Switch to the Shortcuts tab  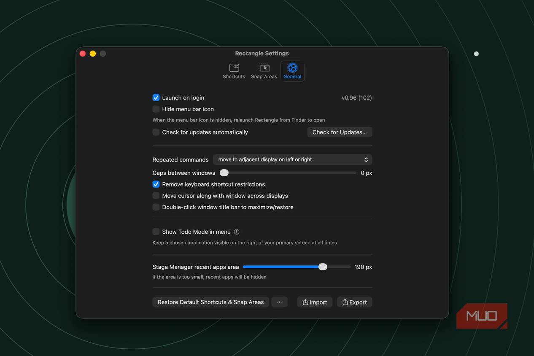point(234,71)
